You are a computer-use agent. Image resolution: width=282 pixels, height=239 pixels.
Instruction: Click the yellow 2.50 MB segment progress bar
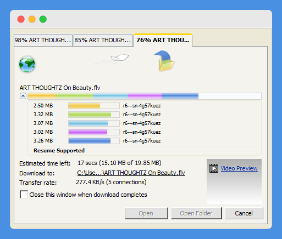tap(94, 106)
